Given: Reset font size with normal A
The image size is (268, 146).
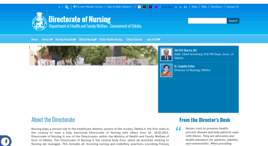Looking at the screenshot, I should pyautogui.click(x=180, y=7).
